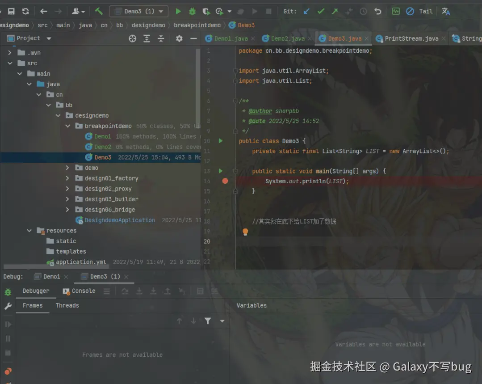Click breakpointdemo in breadcrumb path
Image resolution: width=482 pixels, height=384 pixels.
(197, 25)
